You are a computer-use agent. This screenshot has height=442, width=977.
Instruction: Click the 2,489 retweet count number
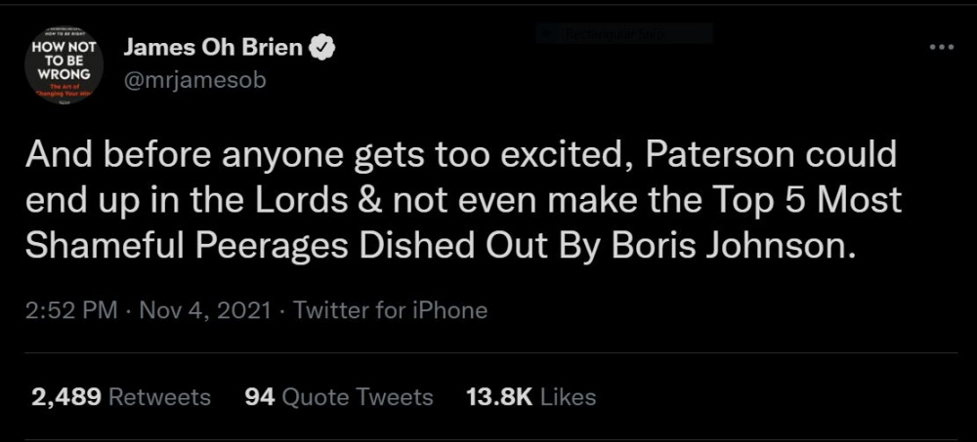[x=66, y=397]
